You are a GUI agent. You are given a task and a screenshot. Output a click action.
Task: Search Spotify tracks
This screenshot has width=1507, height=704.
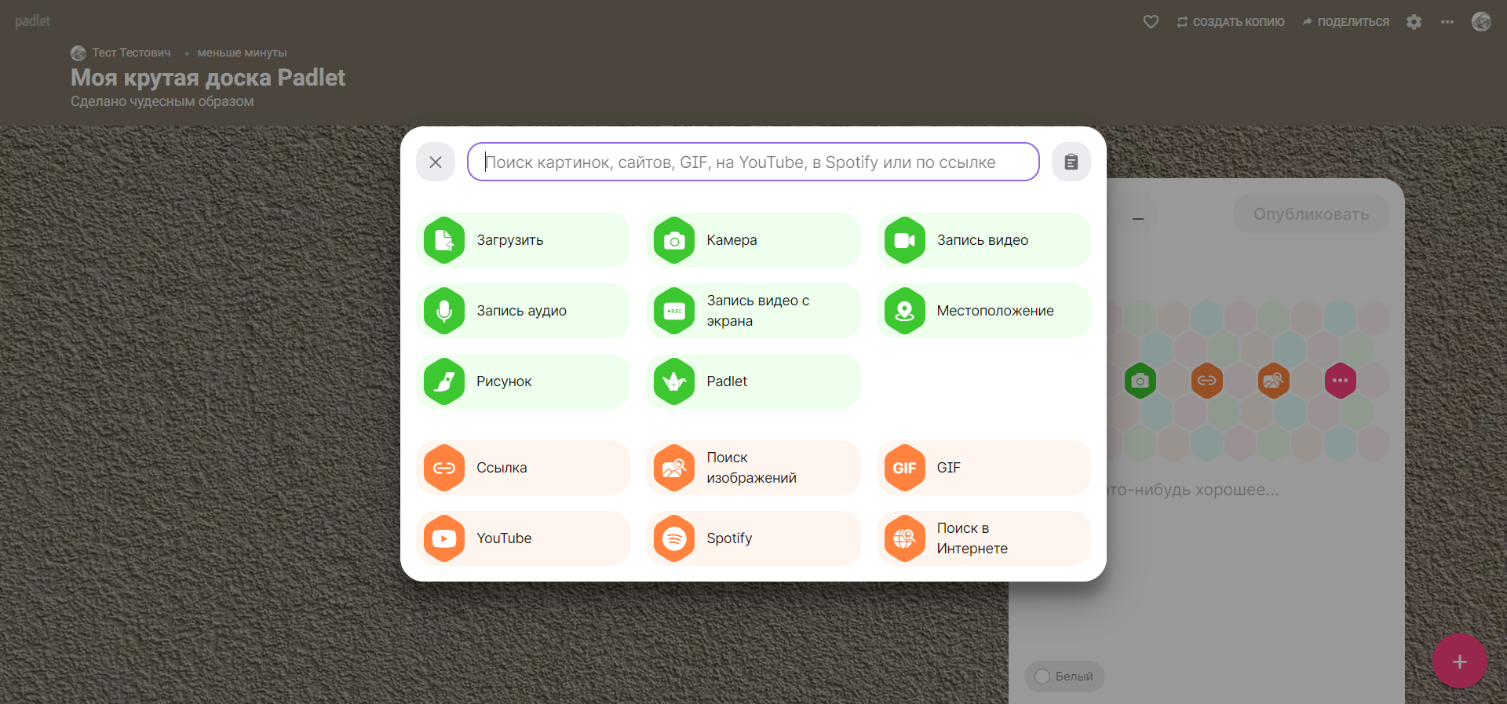point(753,538)
